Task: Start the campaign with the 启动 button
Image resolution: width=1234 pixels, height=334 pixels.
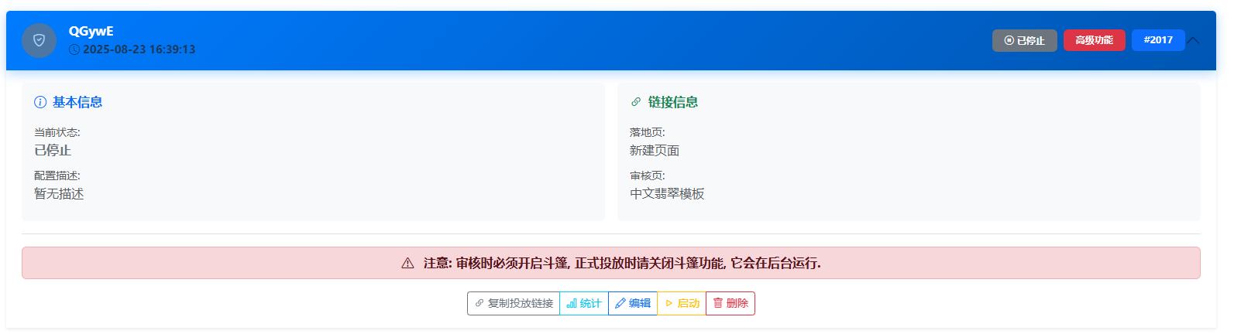Action: point(682,303)
